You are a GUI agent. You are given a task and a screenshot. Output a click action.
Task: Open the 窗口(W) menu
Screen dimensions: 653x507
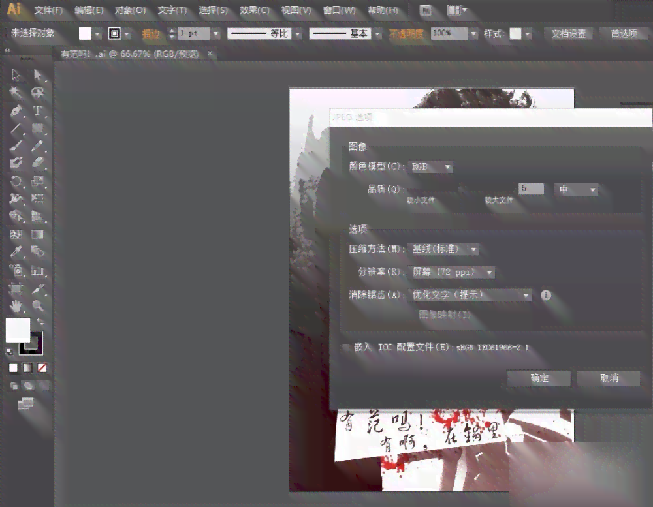(x=339, y=10)
